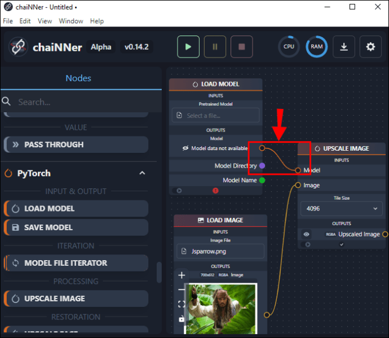Focus the node Search field
This screenshot has width=389, height=338.
tap(82, 102)
